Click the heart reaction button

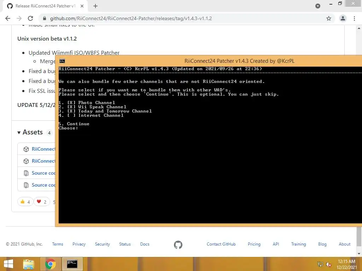[42, 202]
